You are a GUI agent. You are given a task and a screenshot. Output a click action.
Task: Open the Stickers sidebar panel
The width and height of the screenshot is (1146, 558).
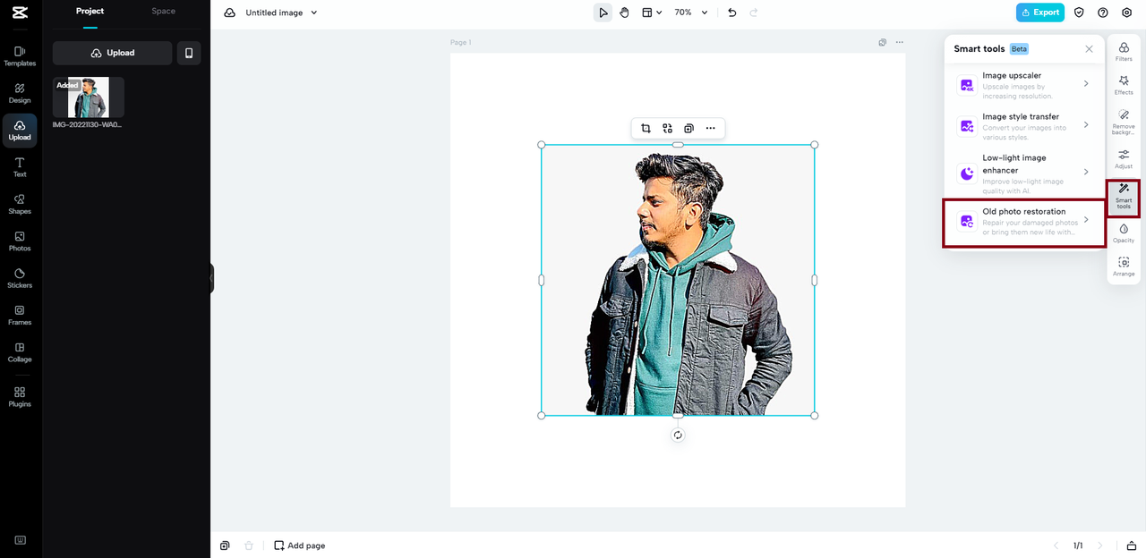pos(20,278)
